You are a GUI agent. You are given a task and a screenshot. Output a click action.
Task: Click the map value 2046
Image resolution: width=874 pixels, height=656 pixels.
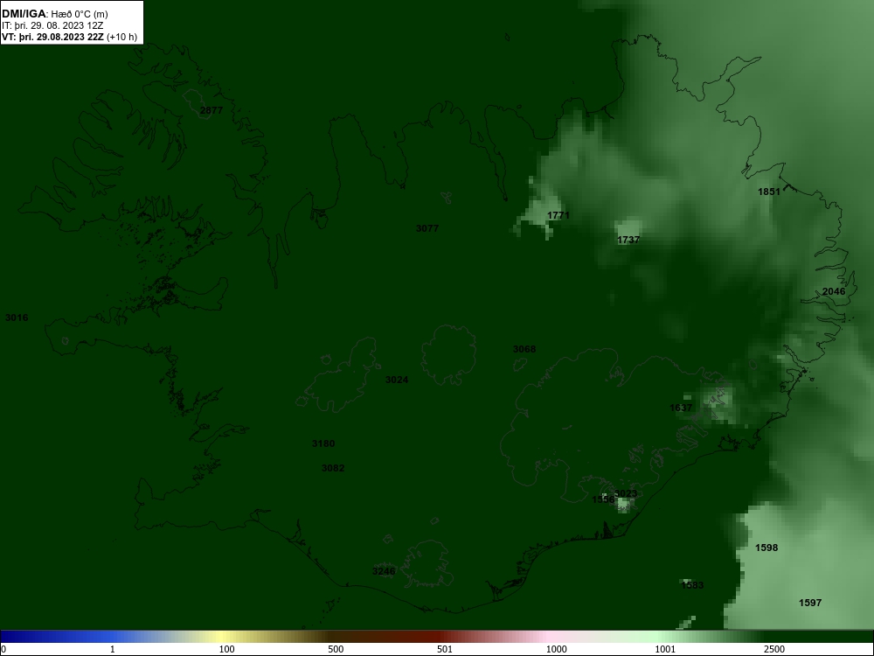(x=834, y=292)
